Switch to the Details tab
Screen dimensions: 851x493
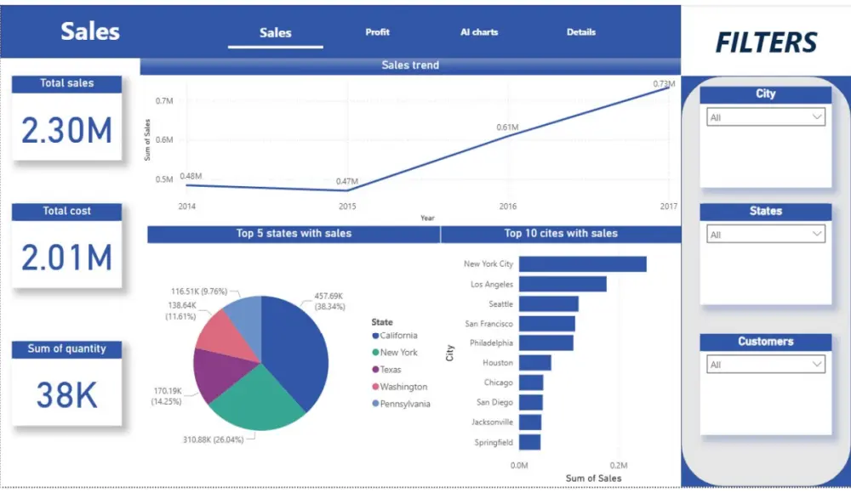click(580, 32)
